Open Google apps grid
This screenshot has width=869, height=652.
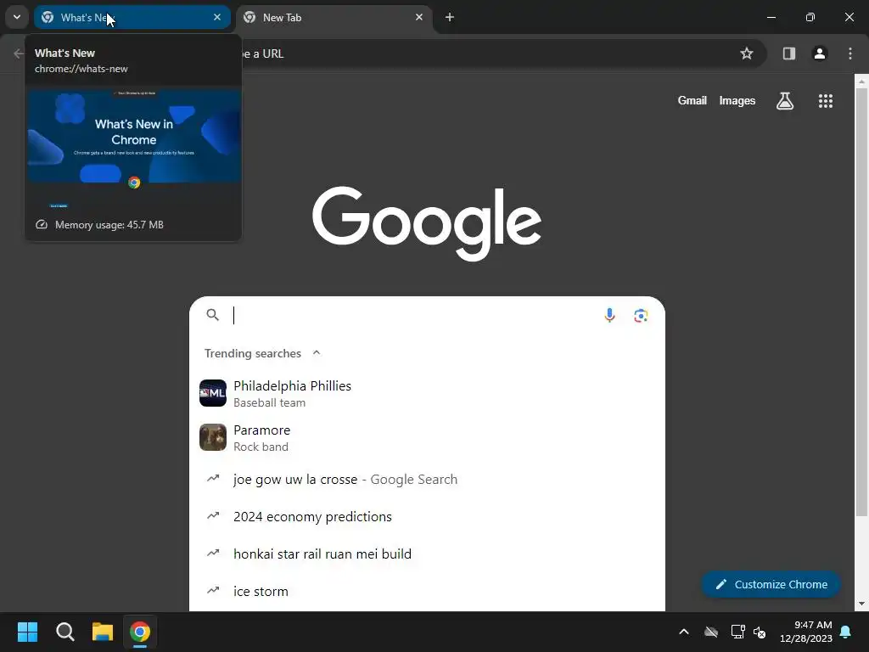(x=826, y=101)
